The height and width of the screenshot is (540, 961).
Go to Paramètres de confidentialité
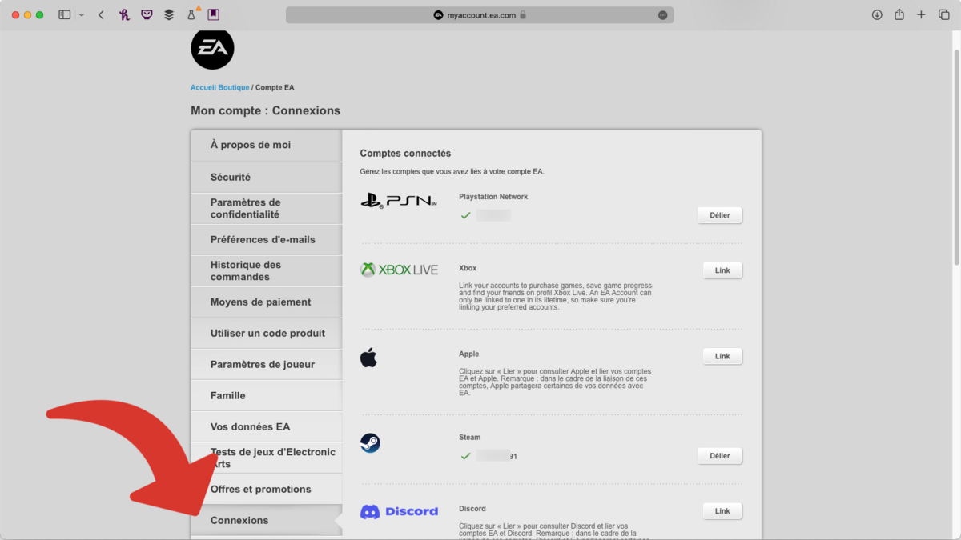pyautogui.click(x=267, y=208)
